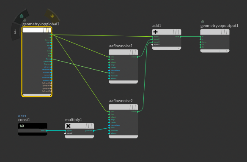Screen dimensions: 247x162
Task: Click the const1 name label
Action: [24, 120]
